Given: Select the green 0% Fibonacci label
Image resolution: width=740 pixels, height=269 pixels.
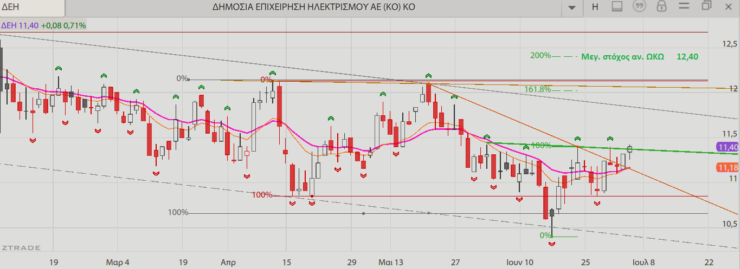Looking at the screenshot, I should 545,235.
